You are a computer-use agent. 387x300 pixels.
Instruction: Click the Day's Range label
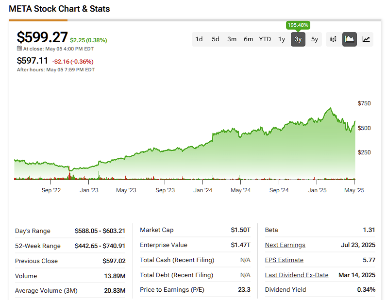33,231
